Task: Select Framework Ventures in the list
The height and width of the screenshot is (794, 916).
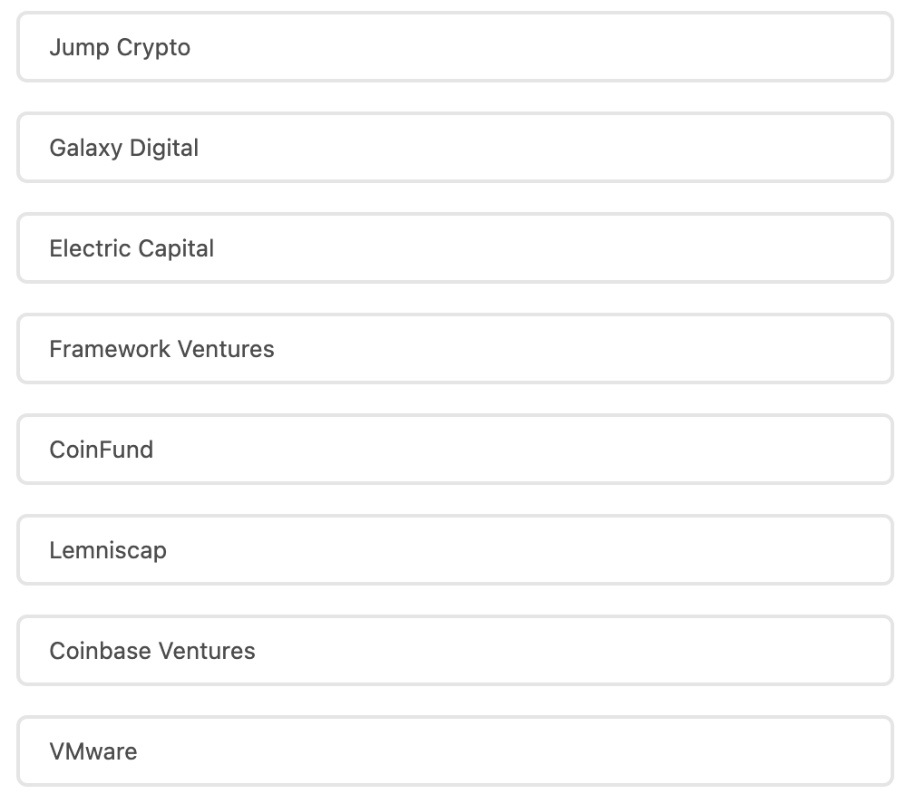Action: (454, 349)
